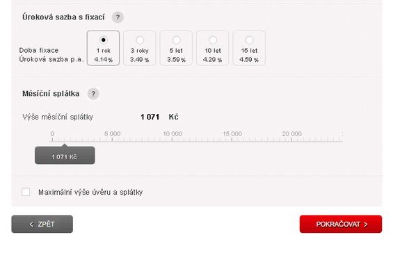This screenshot has width=400, height=260.
Task: Select the 10 let fixation radio button
Action: point(213,40)
